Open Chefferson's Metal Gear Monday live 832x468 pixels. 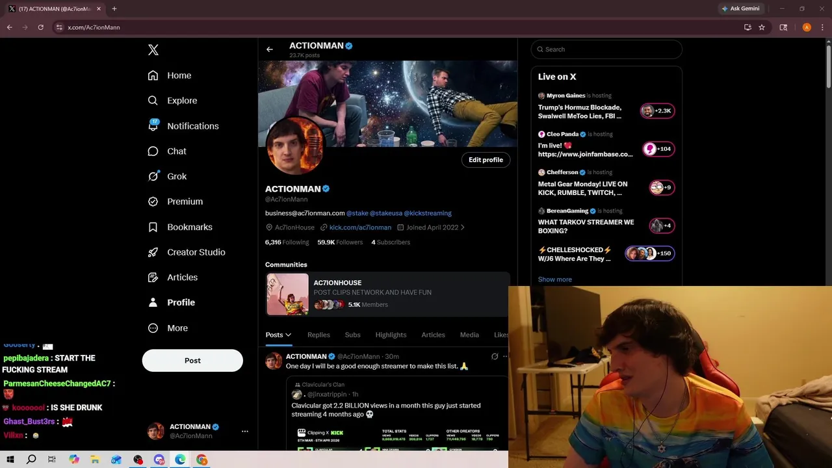606,183
